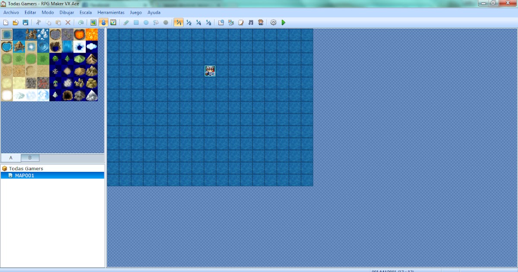Switch to Region editing mode icon
This screenshot has height=272, width=518.
tap(113, 22)
